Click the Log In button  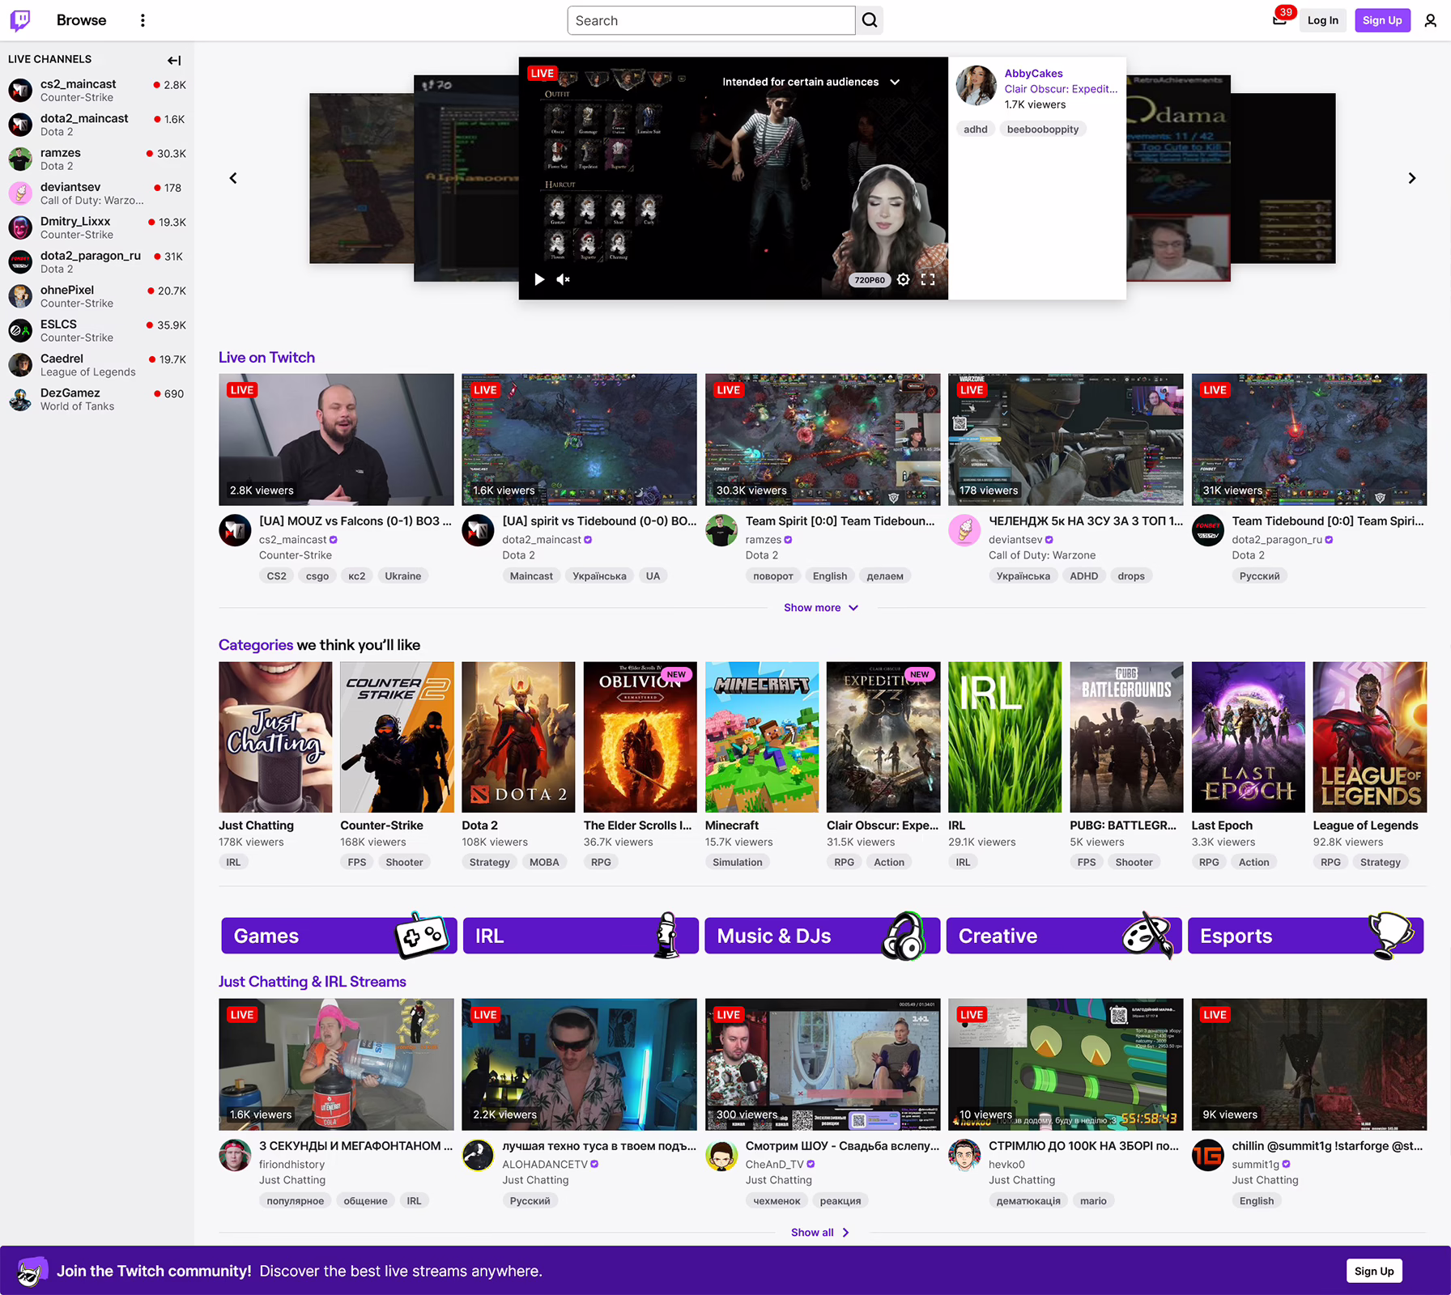point(1322,20)
